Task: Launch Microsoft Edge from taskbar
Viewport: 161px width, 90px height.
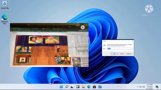Action: (89, 87)
